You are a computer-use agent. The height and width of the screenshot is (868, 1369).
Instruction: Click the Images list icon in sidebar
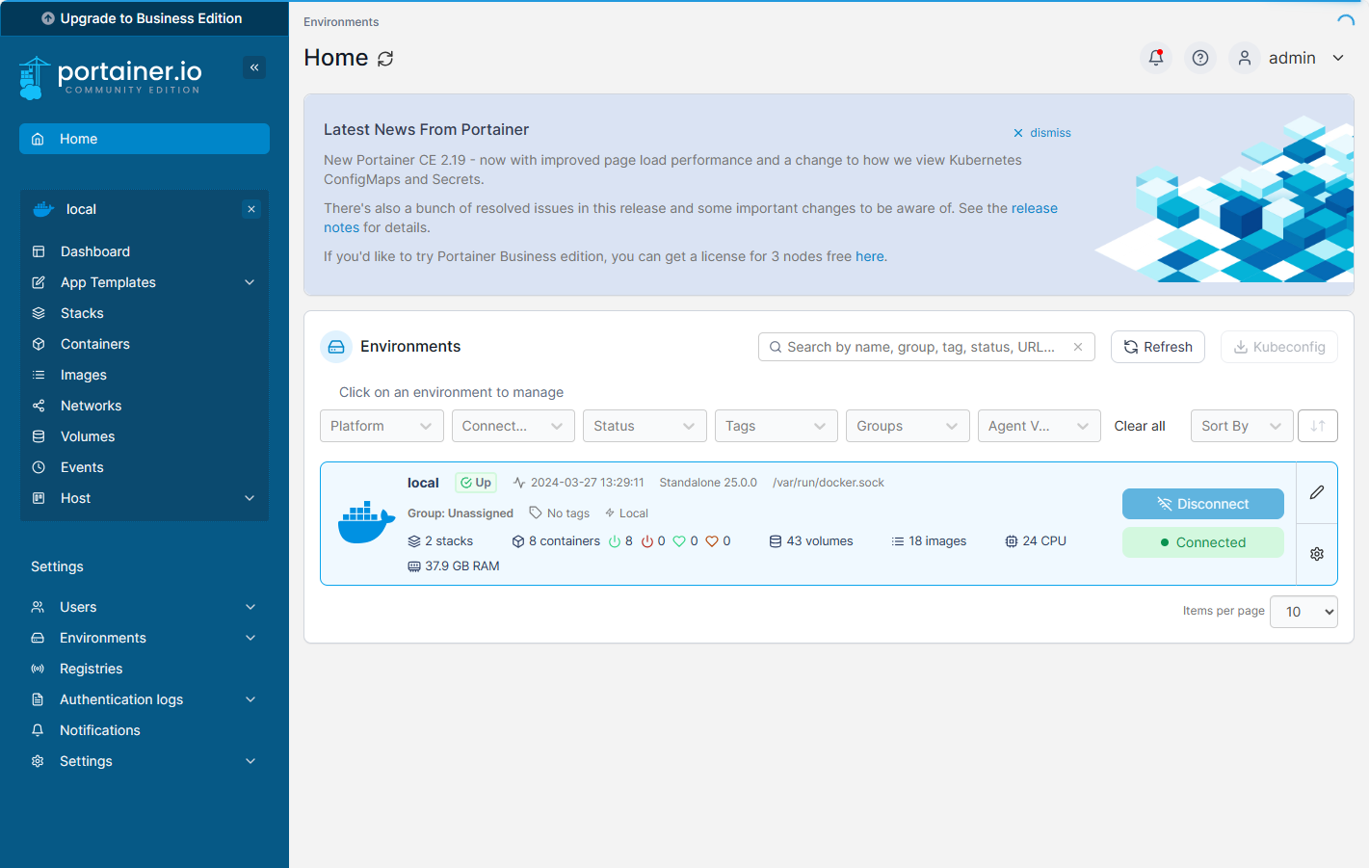pos(39,375)
